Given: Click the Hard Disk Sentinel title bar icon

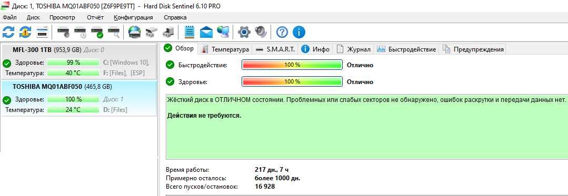Looking at the screenshot, I should point(5,6).
